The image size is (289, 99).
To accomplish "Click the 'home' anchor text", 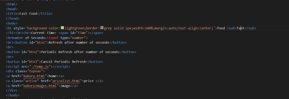I will (52, 76).
